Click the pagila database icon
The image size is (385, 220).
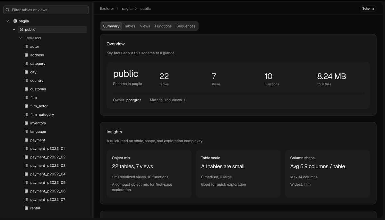click(x=15, y=21)
